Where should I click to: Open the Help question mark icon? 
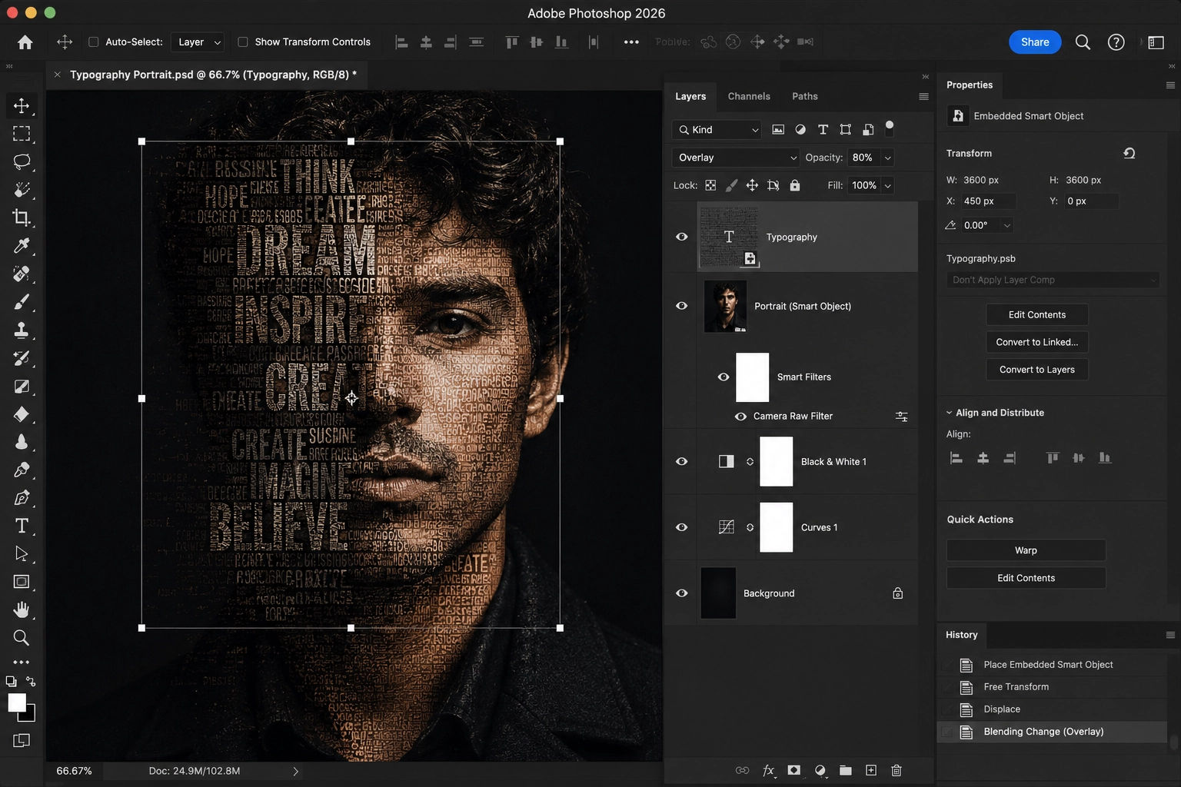tap(1116, 42)
